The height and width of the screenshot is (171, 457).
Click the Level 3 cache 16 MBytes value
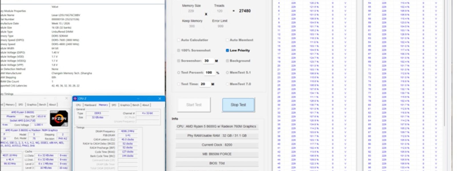45,168
